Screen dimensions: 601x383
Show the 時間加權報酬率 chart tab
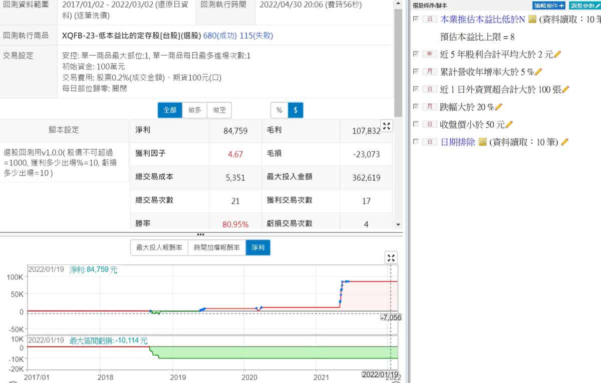point(216,247)
